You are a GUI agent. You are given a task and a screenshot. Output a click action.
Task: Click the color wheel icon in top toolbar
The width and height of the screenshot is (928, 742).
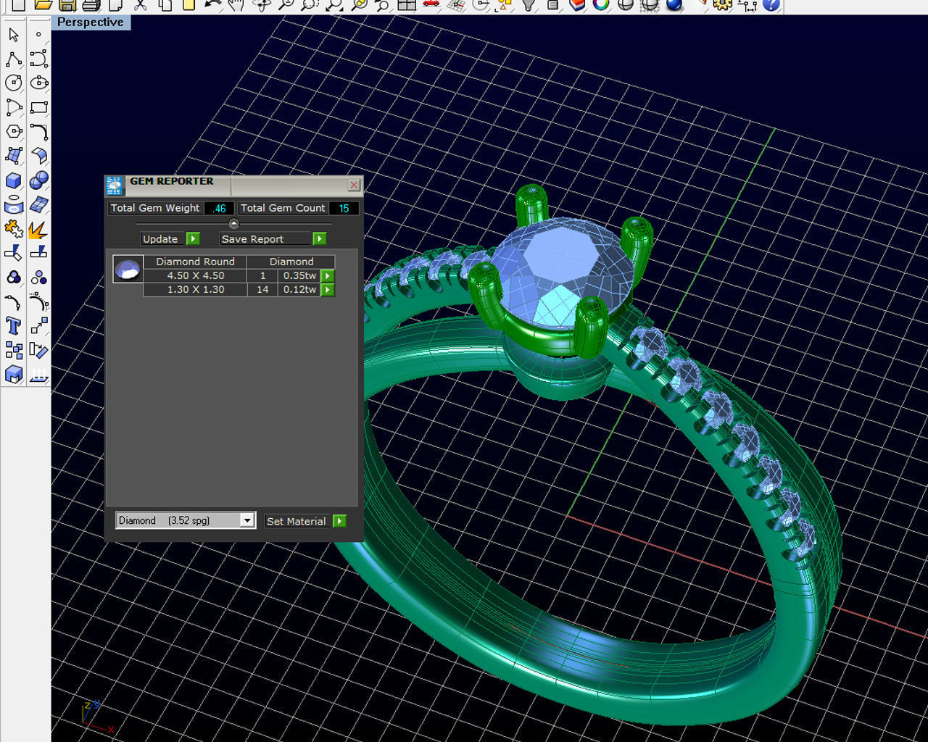coord(601,4)
